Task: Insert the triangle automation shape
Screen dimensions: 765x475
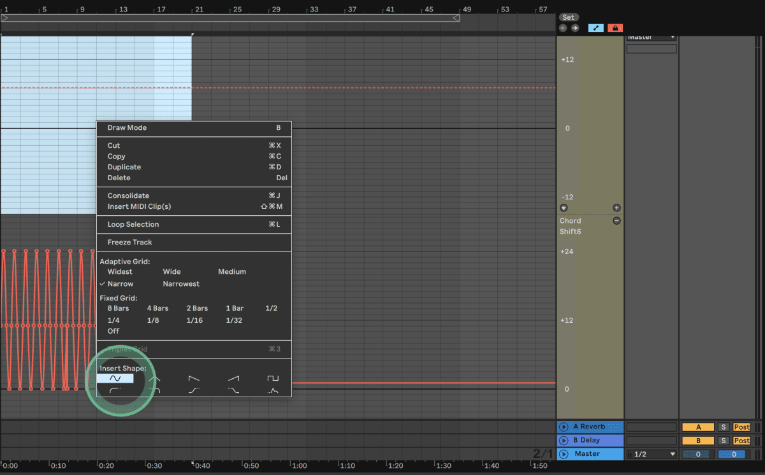Action: (x=154, y=378)
